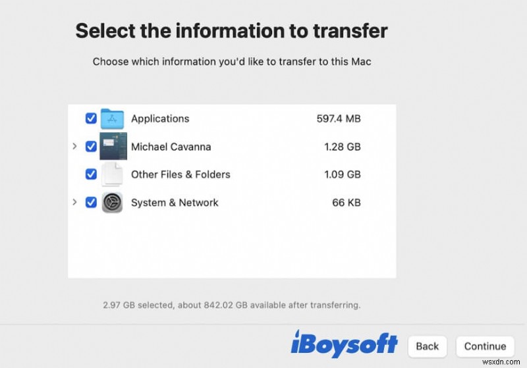Screen dimensions: 527x368
Task: Click the 1.28 GB size value
Action: coord(343,147)
